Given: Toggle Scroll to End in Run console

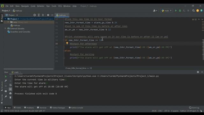Looking at the screenshot, I should coord(11,89).
